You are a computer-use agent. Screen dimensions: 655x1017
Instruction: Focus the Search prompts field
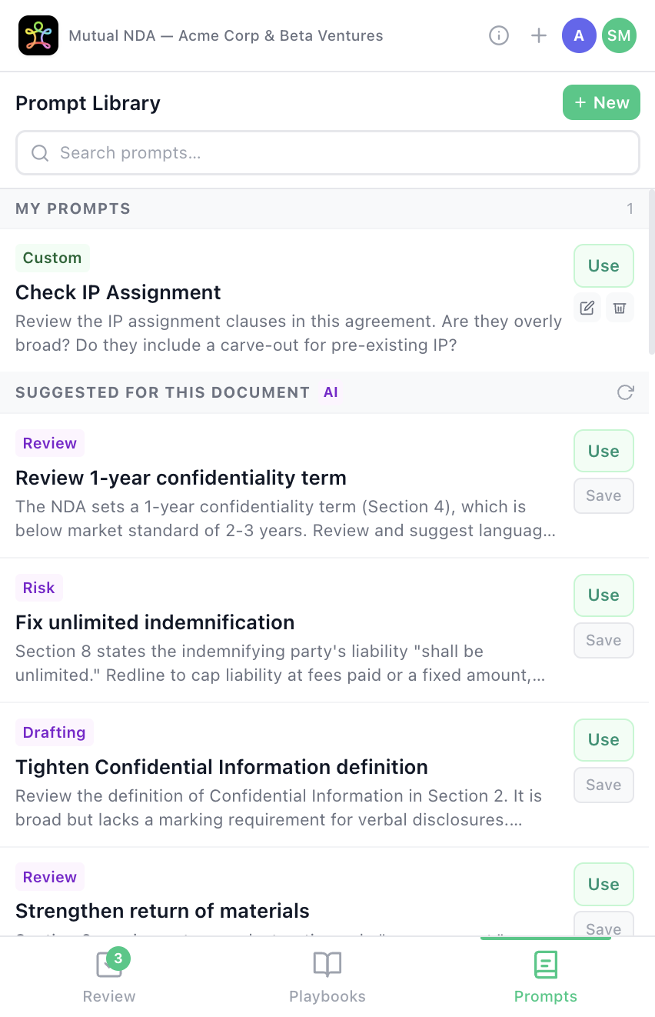(x=327, y=153)
